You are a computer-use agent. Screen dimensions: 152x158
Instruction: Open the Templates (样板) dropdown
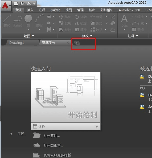pyautogui.click(x=66, y=127)
